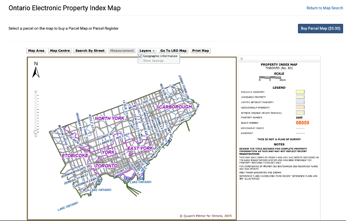Click the NORTH YORK label on map
The height and width of the screenshot is (221, 346).
110,118
